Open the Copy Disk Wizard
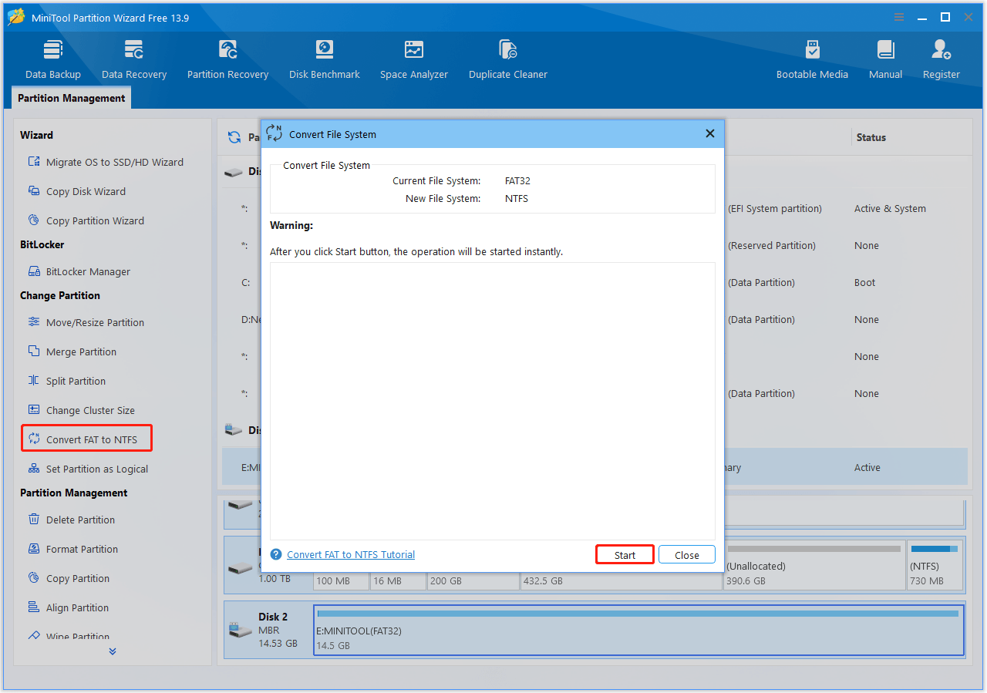Image resolution: width=987 pixels, height=693 pixels. (76, 191)
